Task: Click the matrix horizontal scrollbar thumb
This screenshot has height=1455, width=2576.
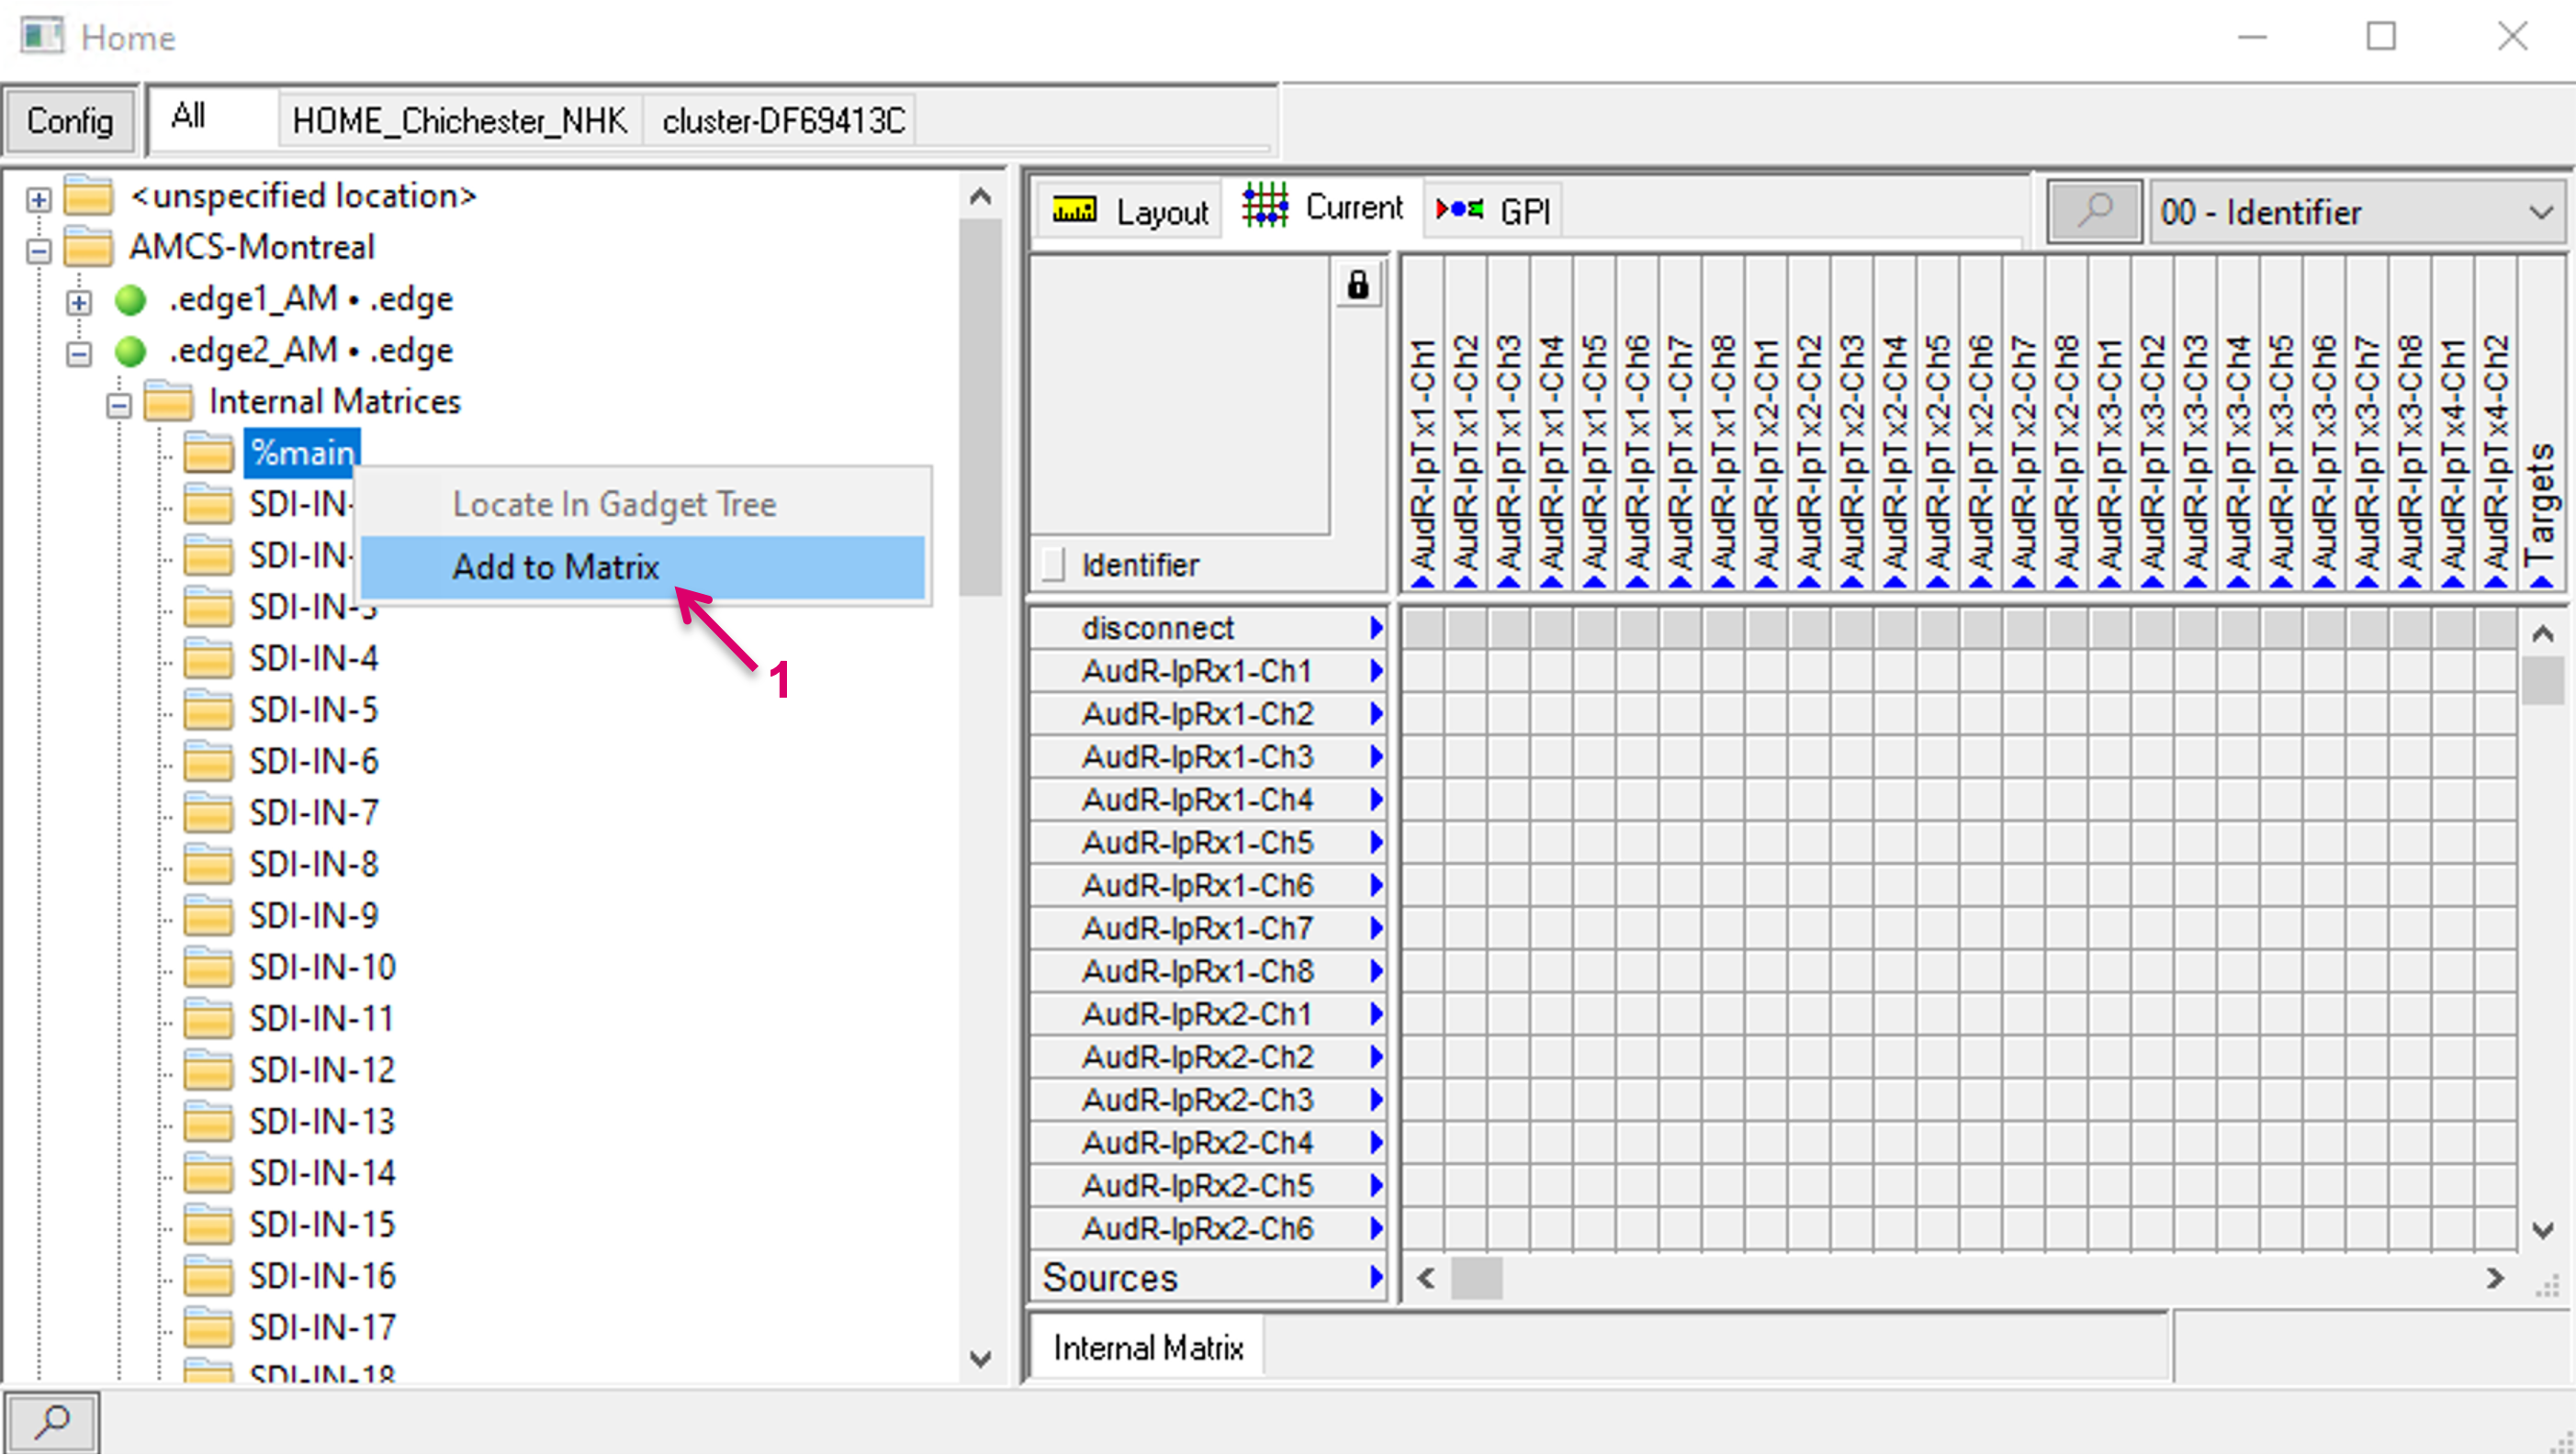Action: [x=1476, y=1278]
